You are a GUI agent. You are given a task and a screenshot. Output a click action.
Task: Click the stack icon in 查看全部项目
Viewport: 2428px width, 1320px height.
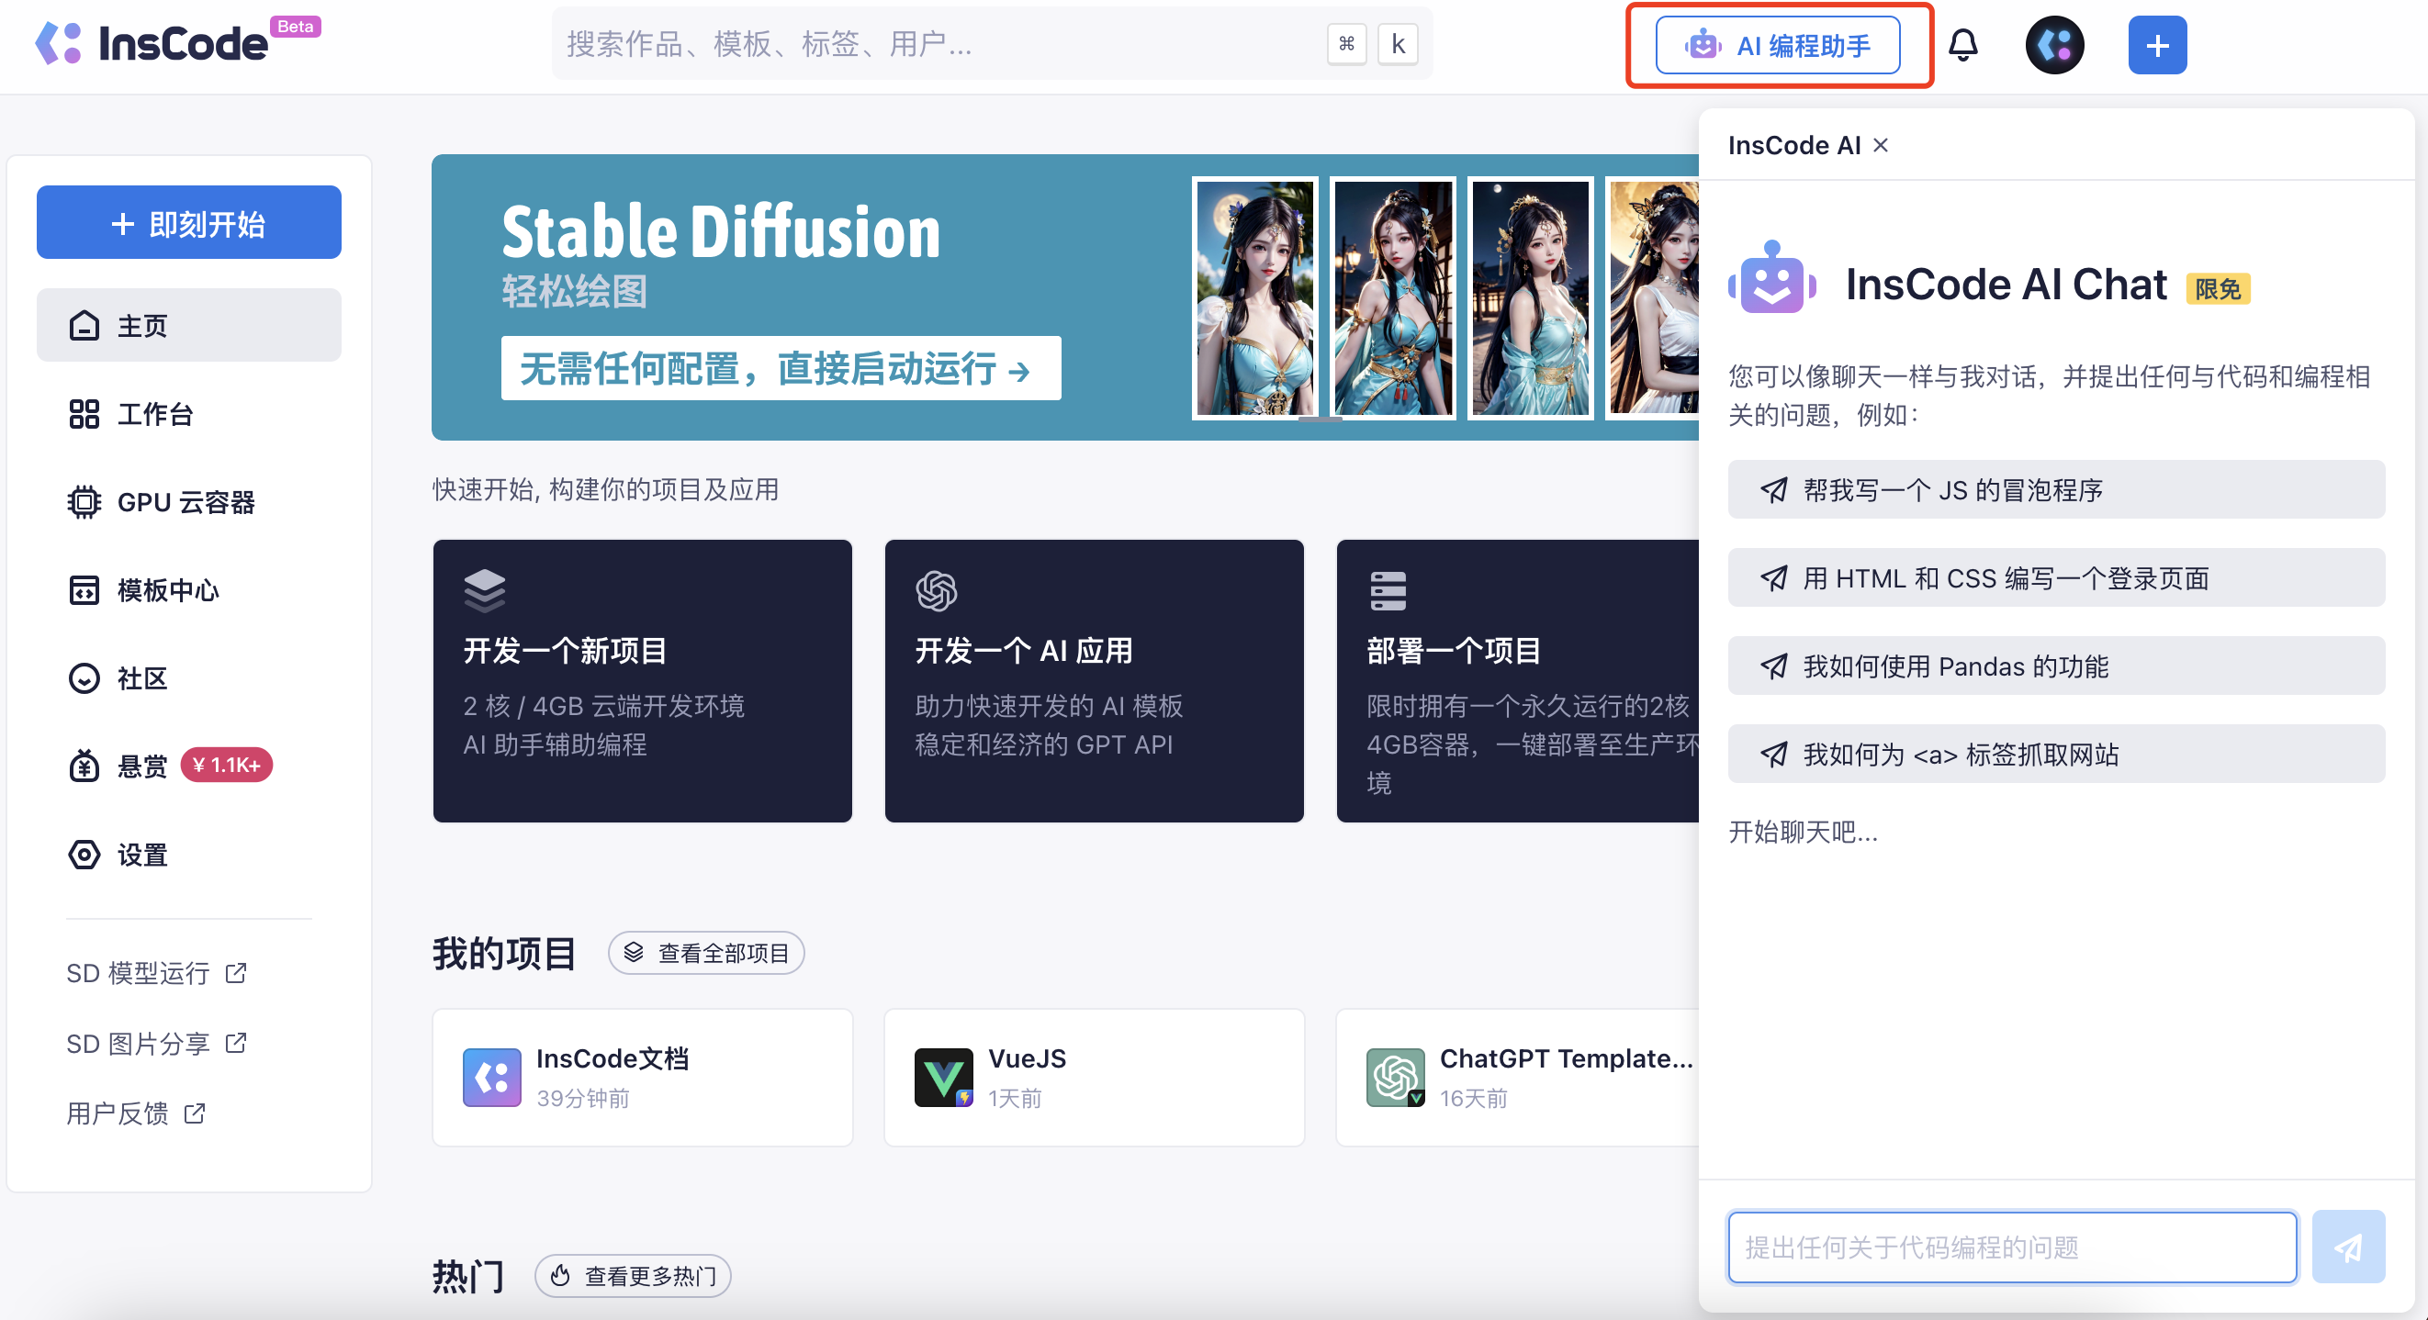(x=634, y=953)
